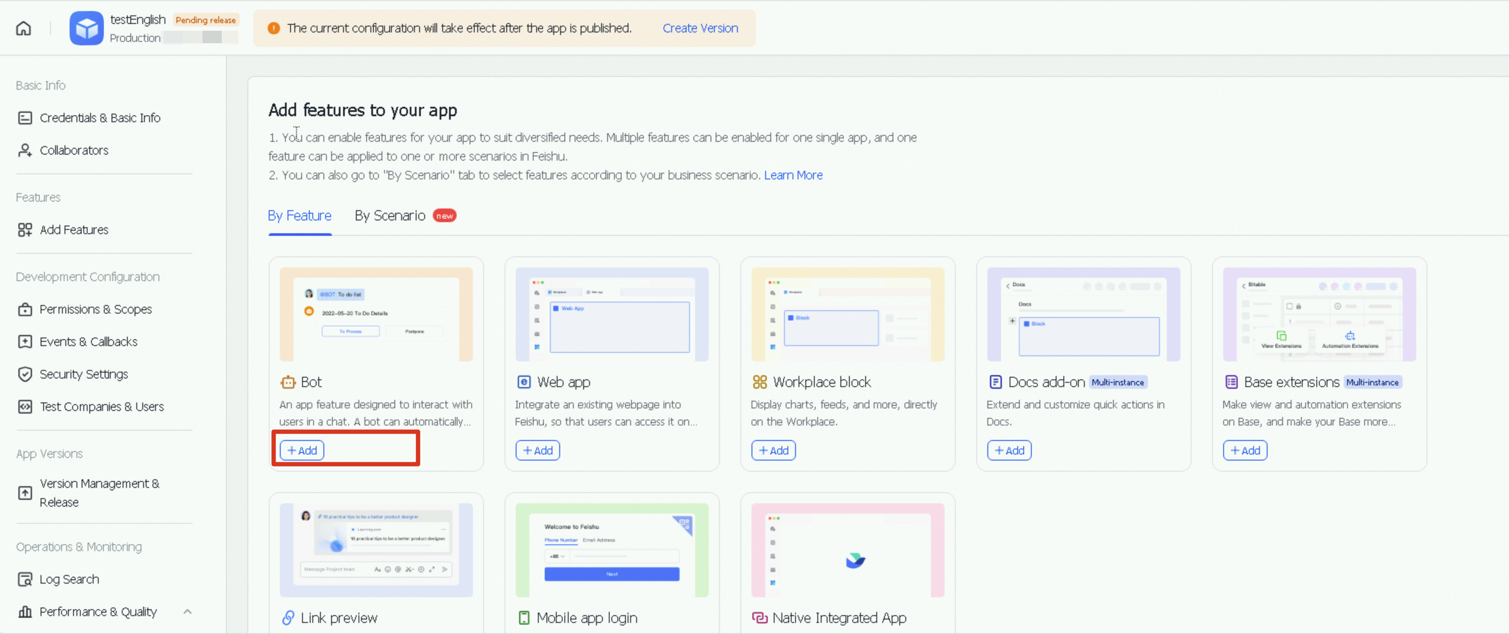The image size is (1509, 634).
Task: Click the Workplace block icon
Action: 759,383
